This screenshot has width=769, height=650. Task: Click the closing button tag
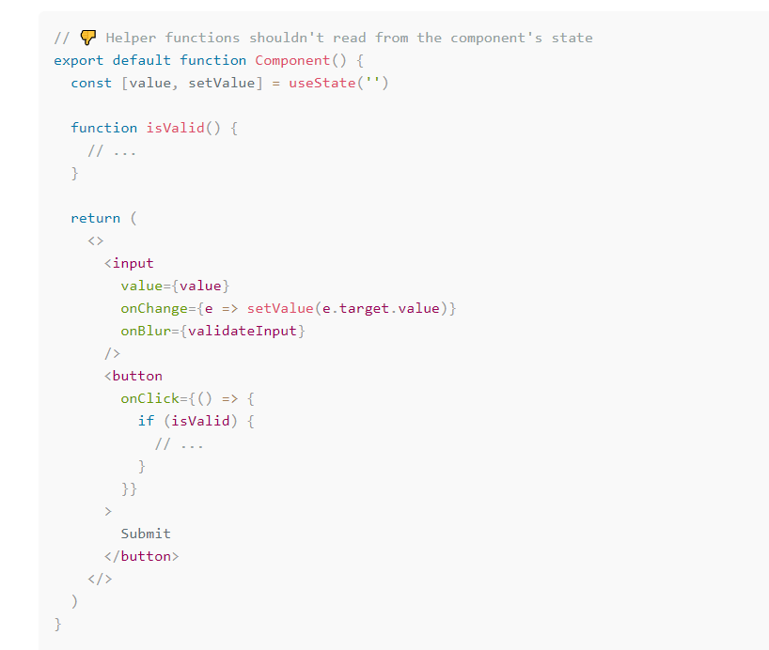click(x=141, y=556)
